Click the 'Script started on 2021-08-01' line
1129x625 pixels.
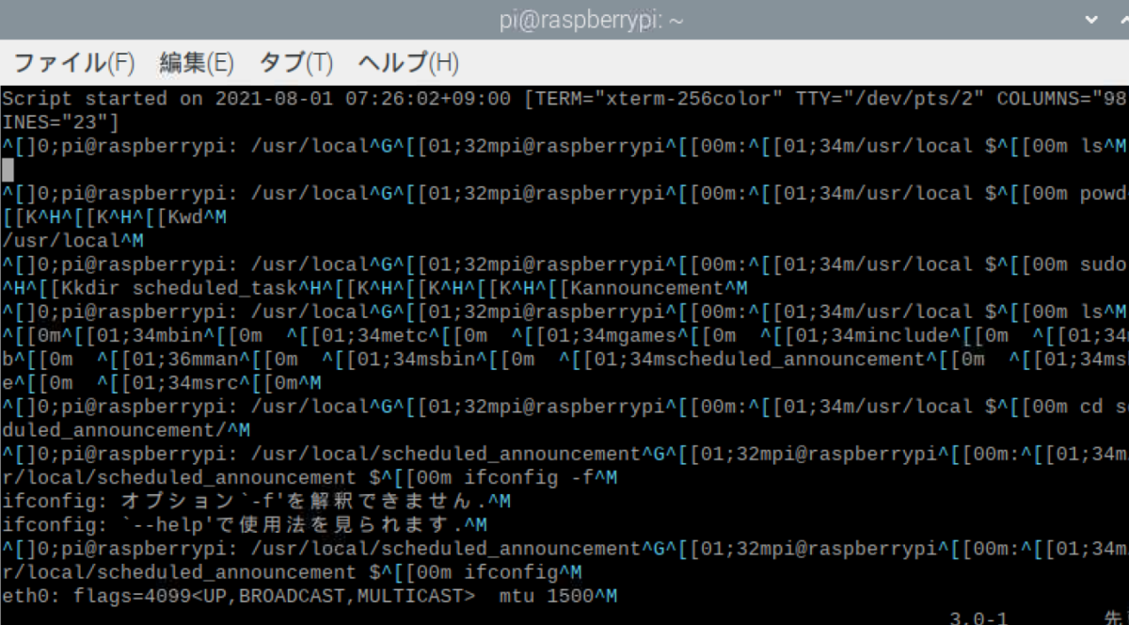564,99
